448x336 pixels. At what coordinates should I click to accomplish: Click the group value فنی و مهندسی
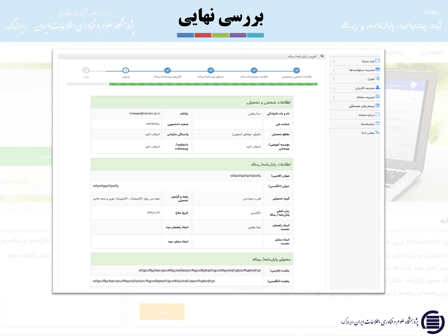point(252,198)
